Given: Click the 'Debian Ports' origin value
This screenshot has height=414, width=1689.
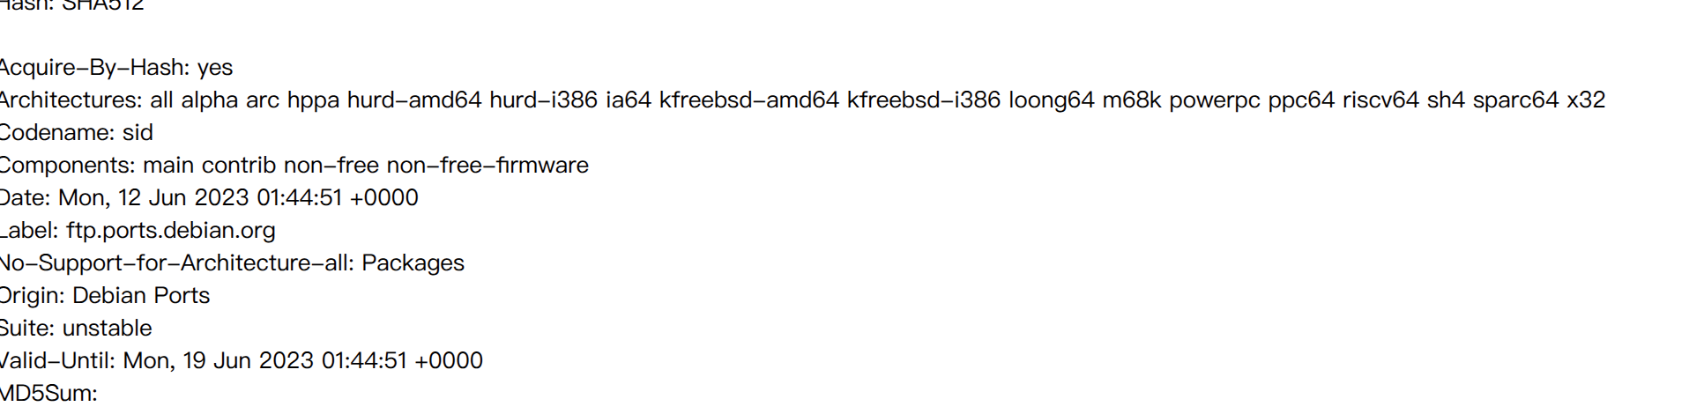Looking at the screenshot, I should [x=141, y=296].
